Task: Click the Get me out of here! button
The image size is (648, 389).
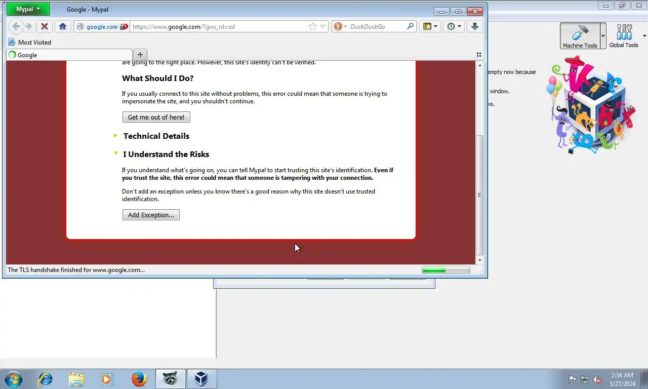Action: [156, 117]
